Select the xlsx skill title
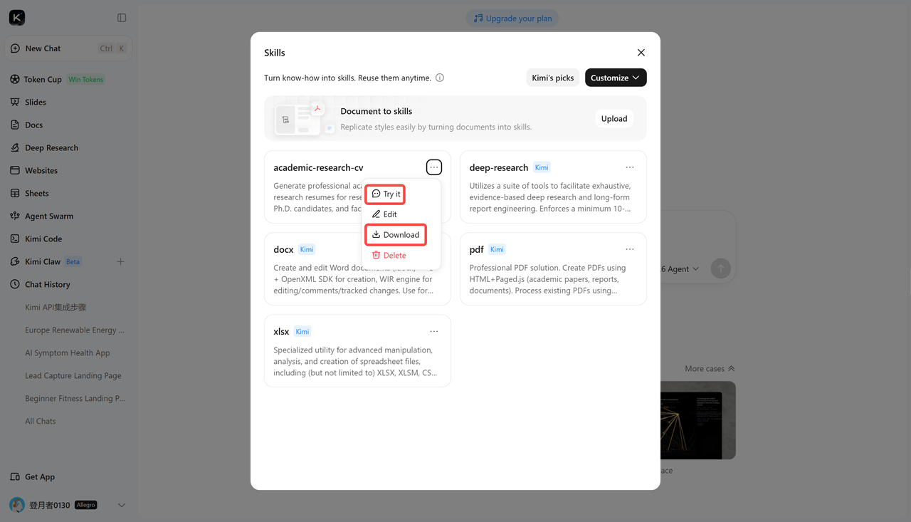This screenshot has height=522, width=911. [281, 332]
